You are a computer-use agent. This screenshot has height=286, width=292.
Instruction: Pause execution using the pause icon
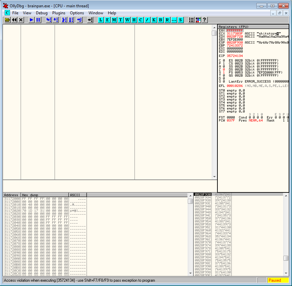click(x=38, y=20)
